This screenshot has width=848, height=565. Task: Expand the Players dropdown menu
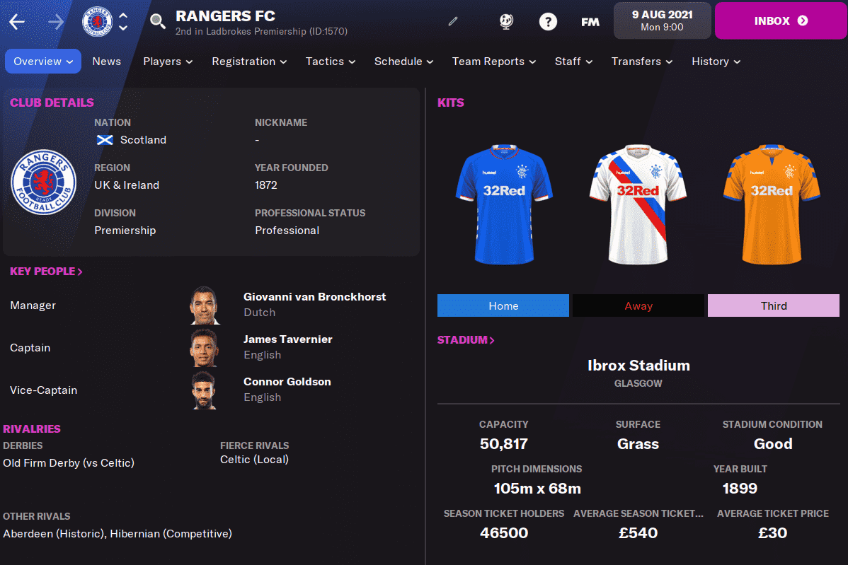(x=168, y=62)
